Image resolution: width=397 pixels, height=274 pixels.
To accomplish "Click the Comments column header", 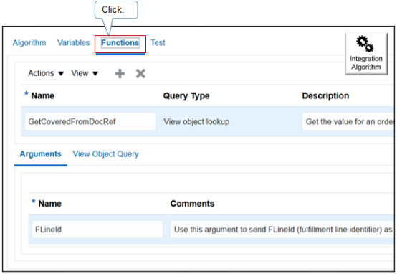I will (192, 204).
